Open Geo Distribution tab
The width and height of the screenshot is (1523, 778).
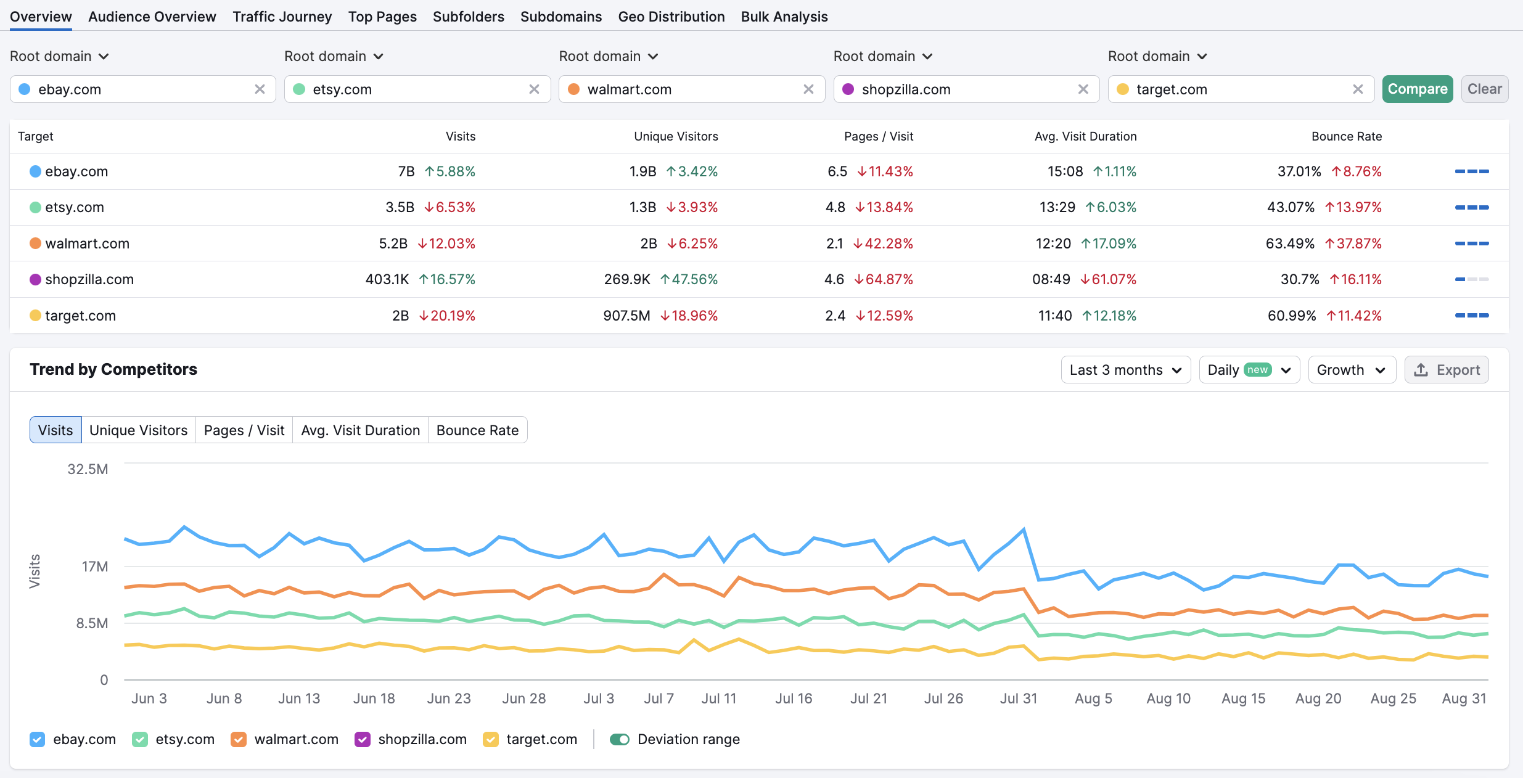coord(671,17)
